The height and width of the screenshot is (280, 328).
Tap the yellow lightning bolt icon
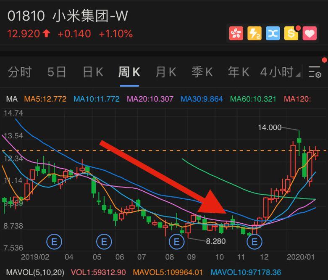click(255, 33)
